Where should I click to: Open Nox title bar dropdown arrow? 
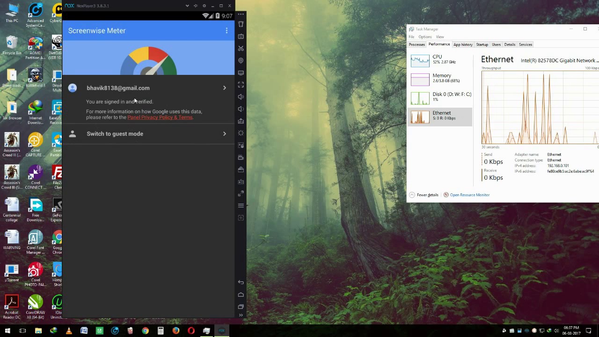click(x=187, y=6)
